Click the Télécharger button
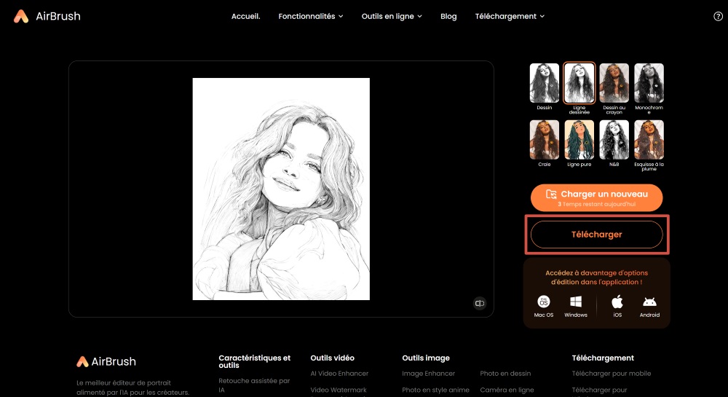This screenshot has height=397, width=728. (x=596, y=235)
